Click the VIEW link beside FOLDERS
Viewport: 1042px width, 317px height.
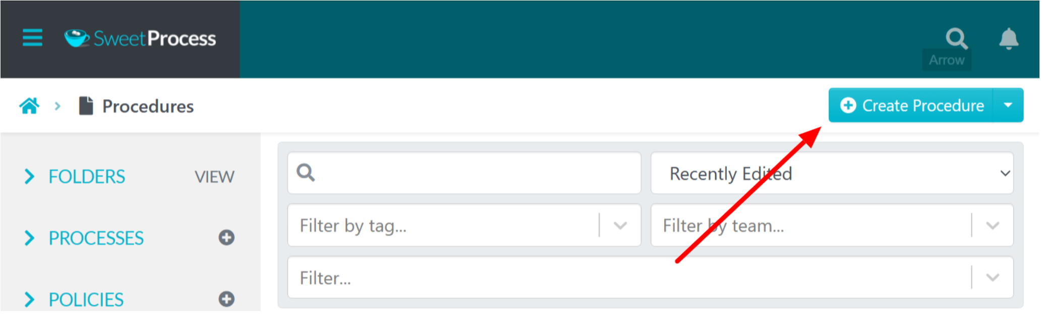(214, 176)
